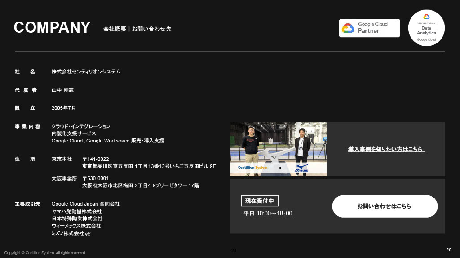Click the COMPANY heading
The height and width of the screenshot is (258, 460).
pos(52,27)
